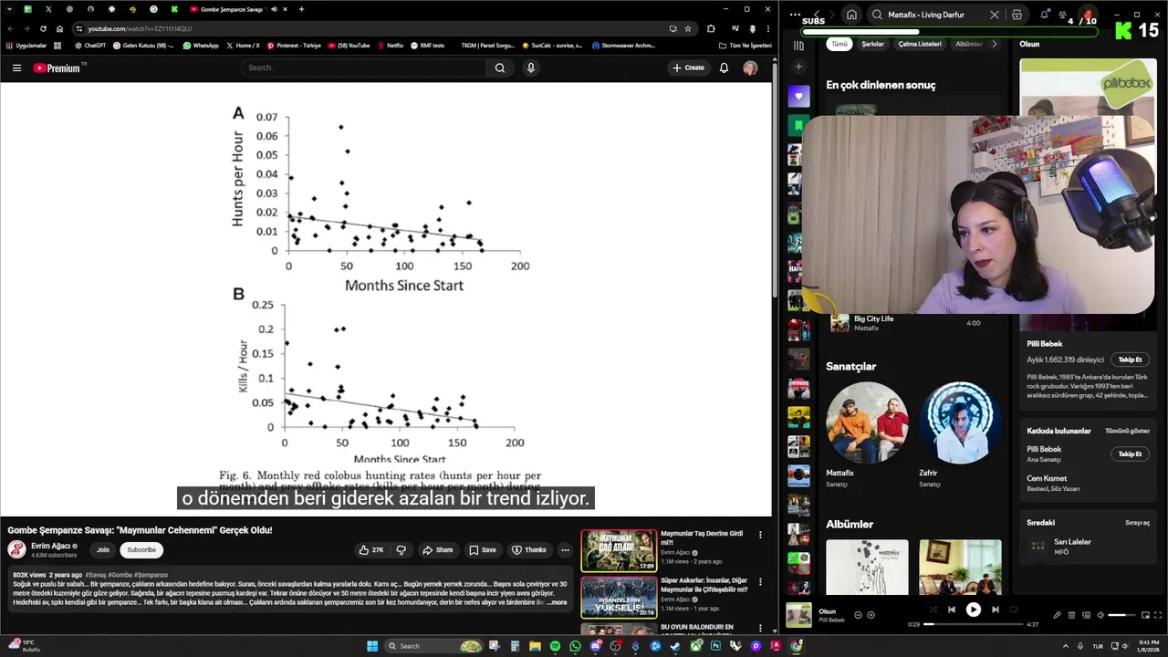Click the Thanks button
The width and height of the screenshot is (1168, 657).
(x=528, y=550)
